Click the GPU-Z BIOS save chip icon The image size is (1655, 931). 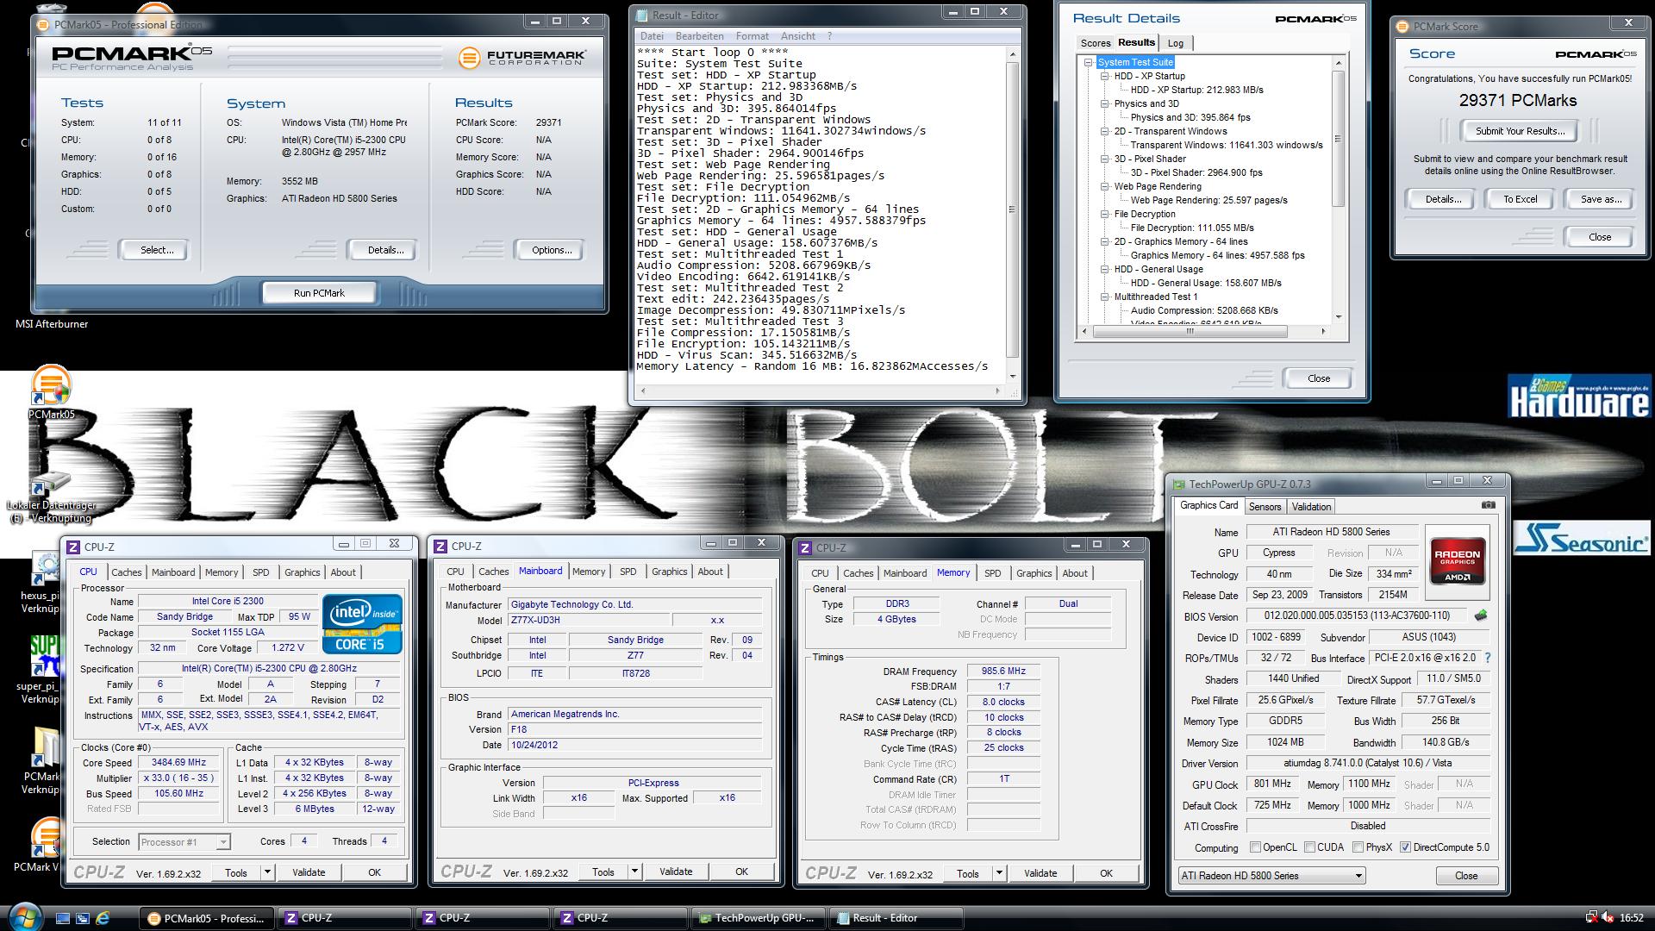(1481, 615)
